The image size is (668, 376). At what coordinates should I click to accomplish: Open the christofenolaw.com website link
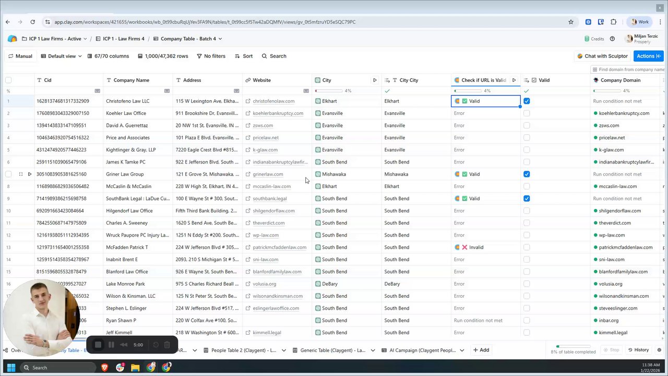[273, 101]
